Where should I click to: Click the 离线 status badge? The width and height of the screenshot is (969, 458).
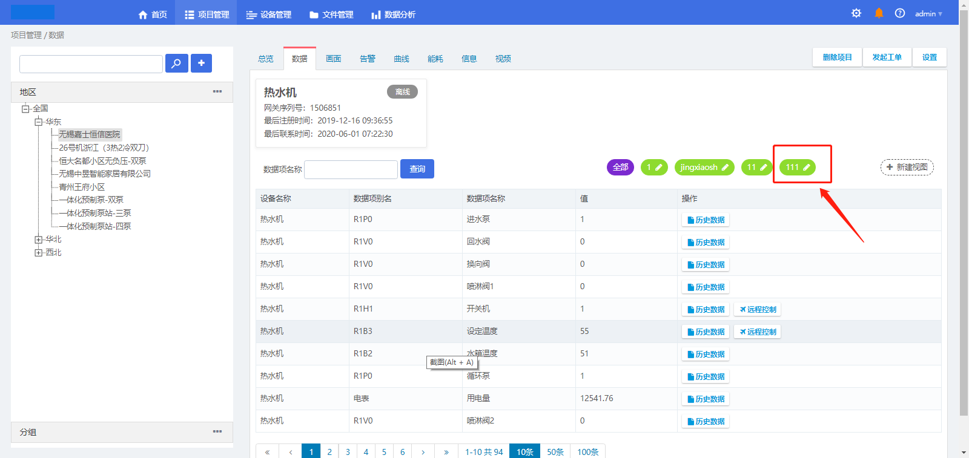403,92
